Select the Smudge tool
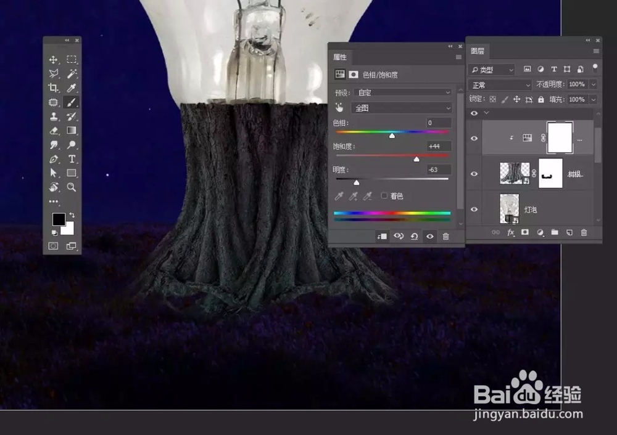 [54, 145]
